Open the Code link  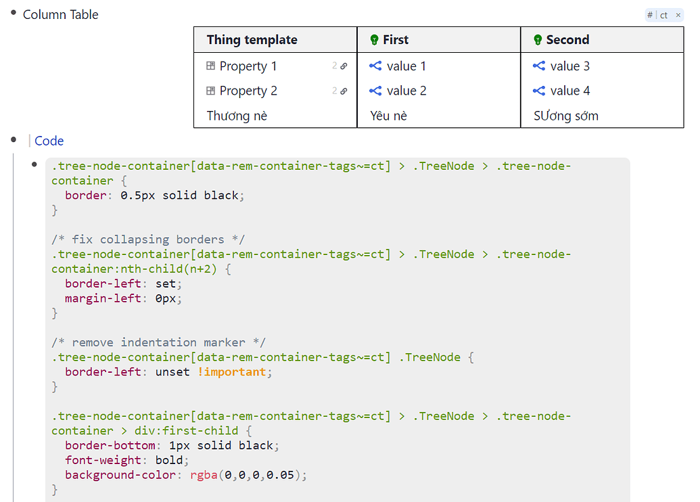click(x=49, y=141)
